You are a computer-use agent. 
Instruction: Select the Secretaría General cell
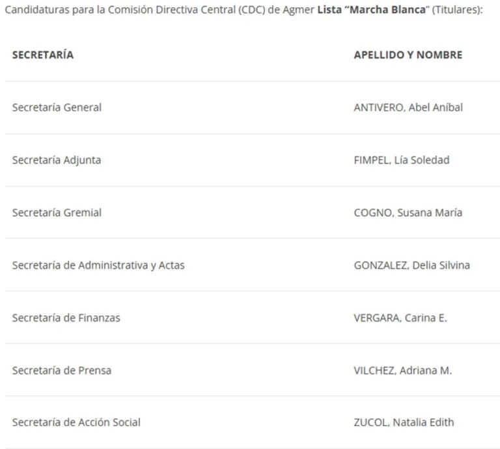click(x=57, y=108)
